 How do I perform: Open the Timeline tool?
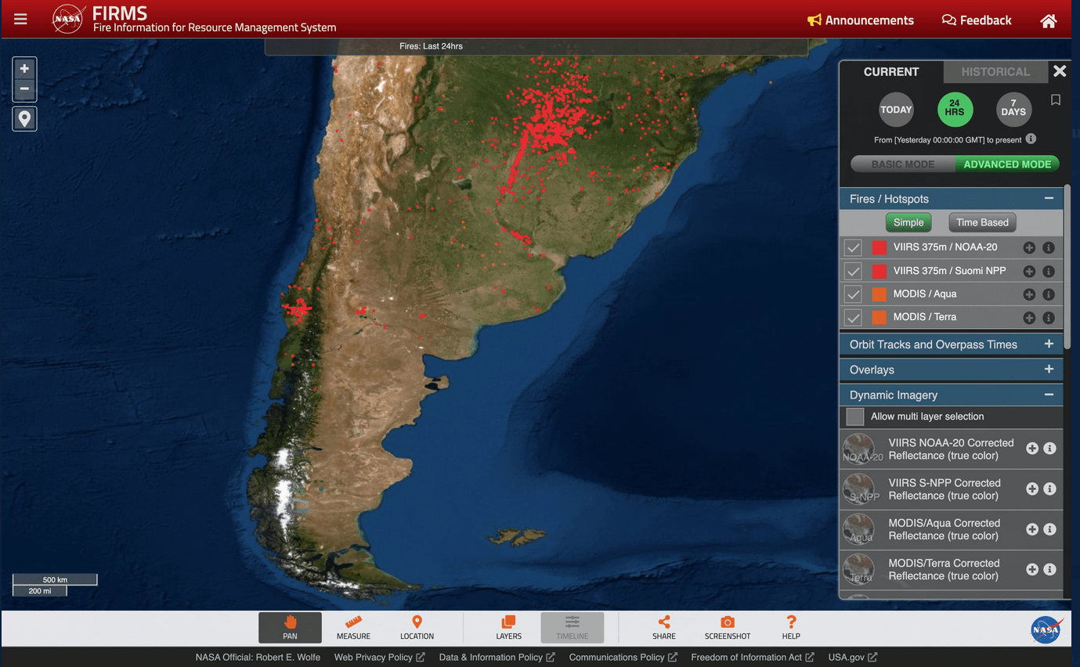pos(573,628)
